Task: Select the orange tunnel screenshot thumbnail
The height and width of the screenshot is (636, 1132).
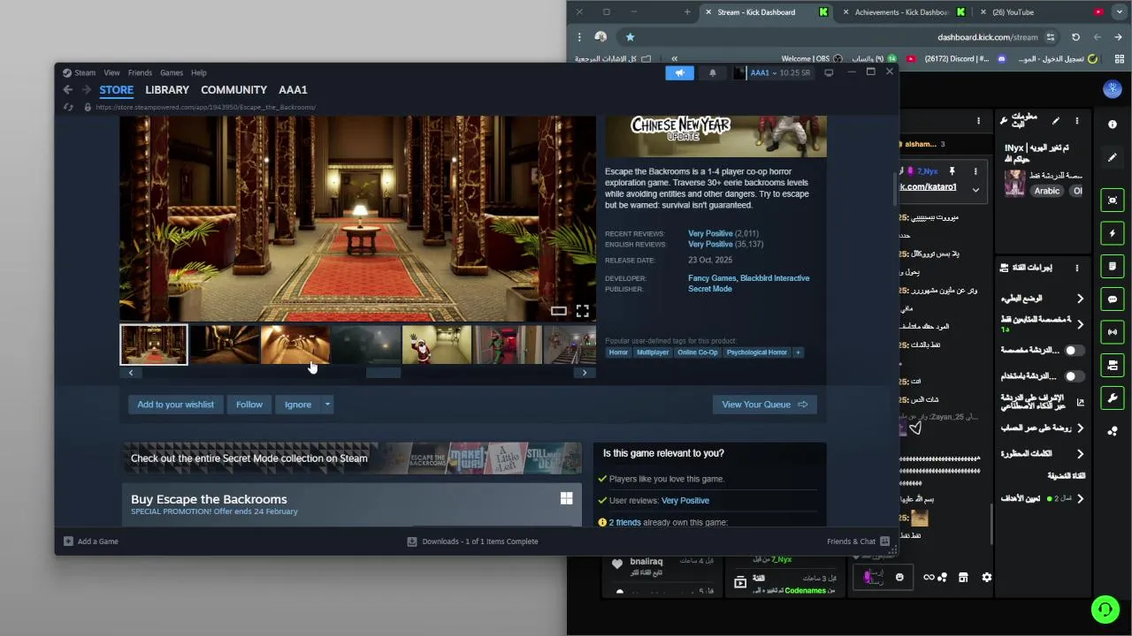Action: pyautogui.click(x=295, y=344)
